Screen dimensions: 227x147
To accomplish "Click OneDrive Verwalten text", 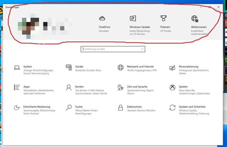I will (104, 31).
